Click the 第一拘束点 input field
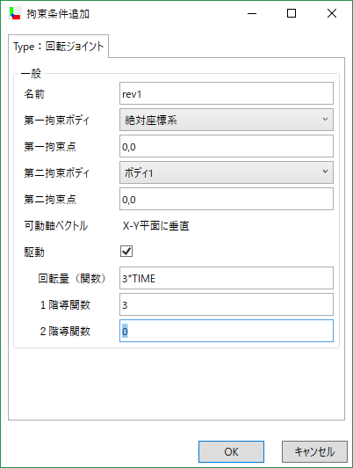This screenshot has height=468, width=353. pos(227,146)
